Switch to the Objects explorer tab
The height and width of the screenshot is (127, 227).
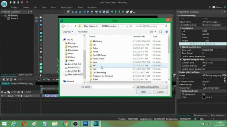click(x=25, y=75)
